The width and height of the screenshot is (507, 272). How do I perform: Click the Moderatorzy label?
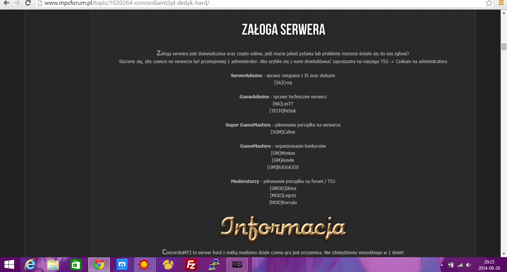(245, 181)
